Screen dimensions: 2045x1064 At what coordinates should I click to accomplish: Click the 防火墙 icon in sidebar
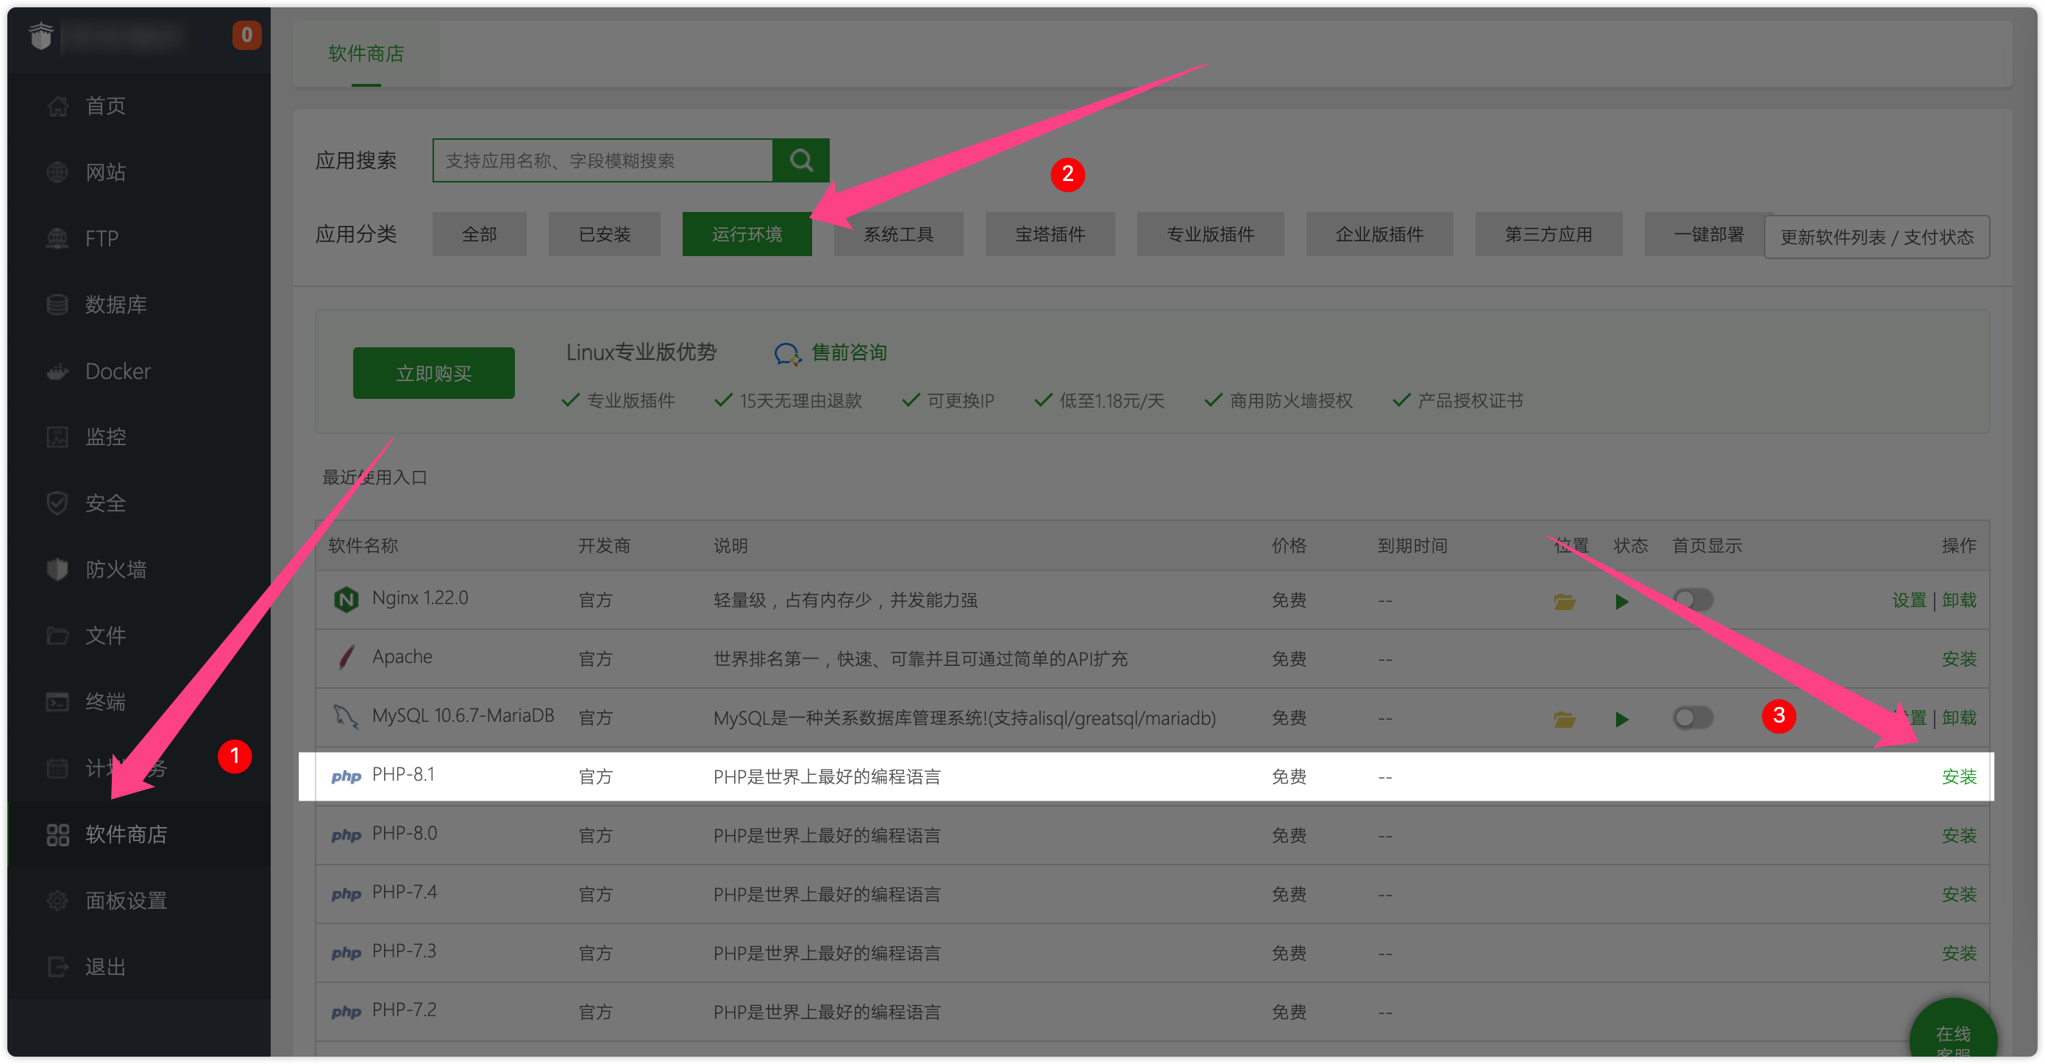[57, 570]
